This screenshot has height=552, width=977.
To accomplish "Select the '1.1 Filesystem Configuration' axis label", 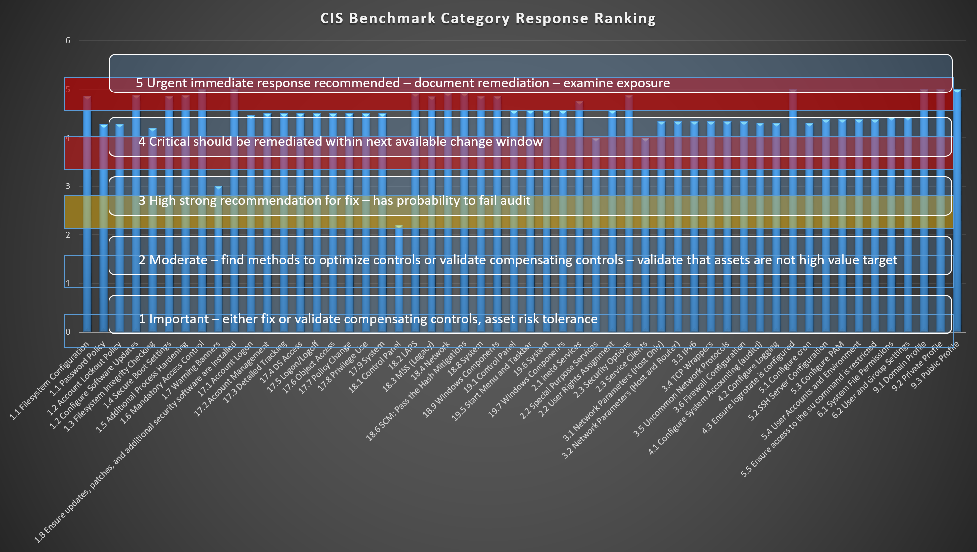I will pos(50,381).
